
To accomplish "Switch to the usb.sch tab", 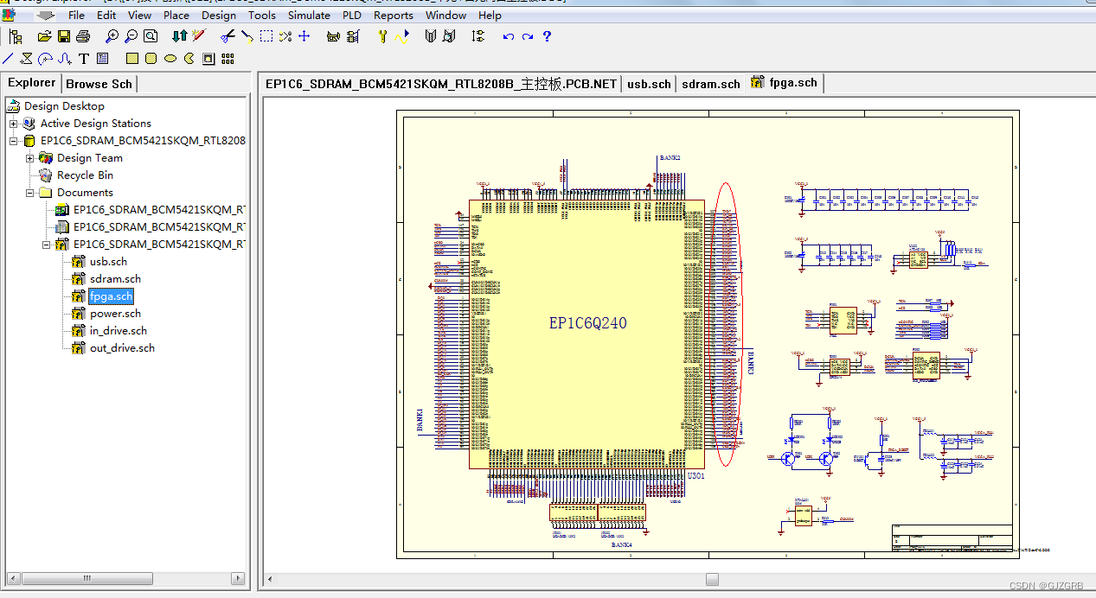I will (649, 83).
